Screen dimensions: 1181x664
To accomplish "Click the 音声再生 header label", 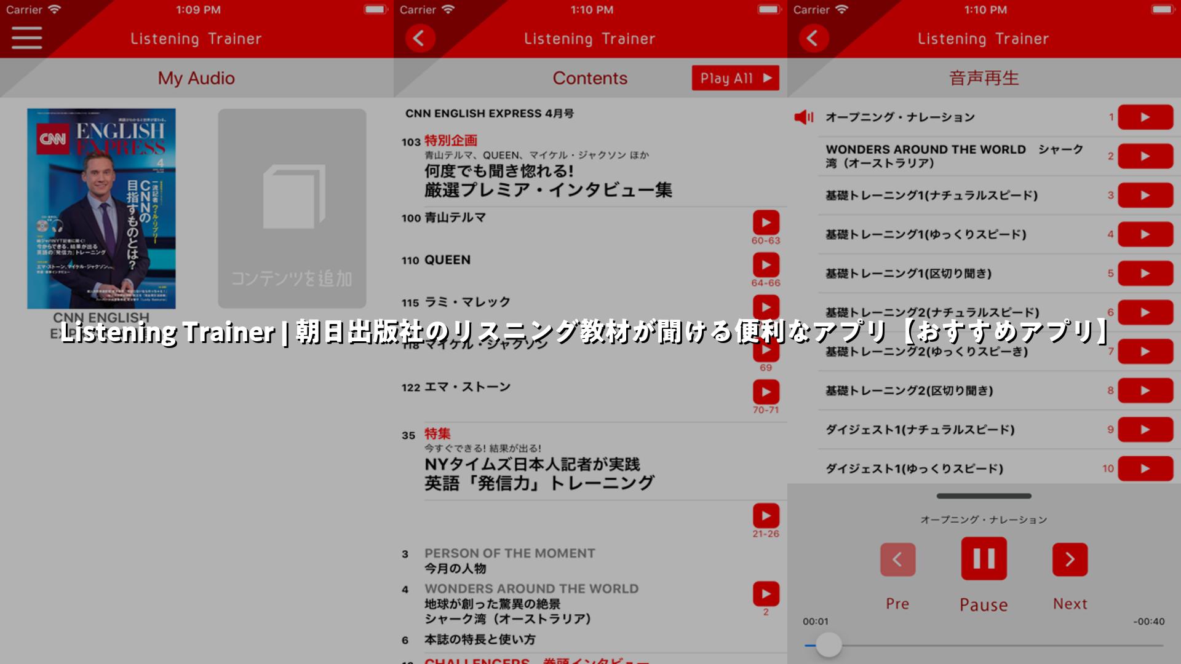I will (984, 78).
